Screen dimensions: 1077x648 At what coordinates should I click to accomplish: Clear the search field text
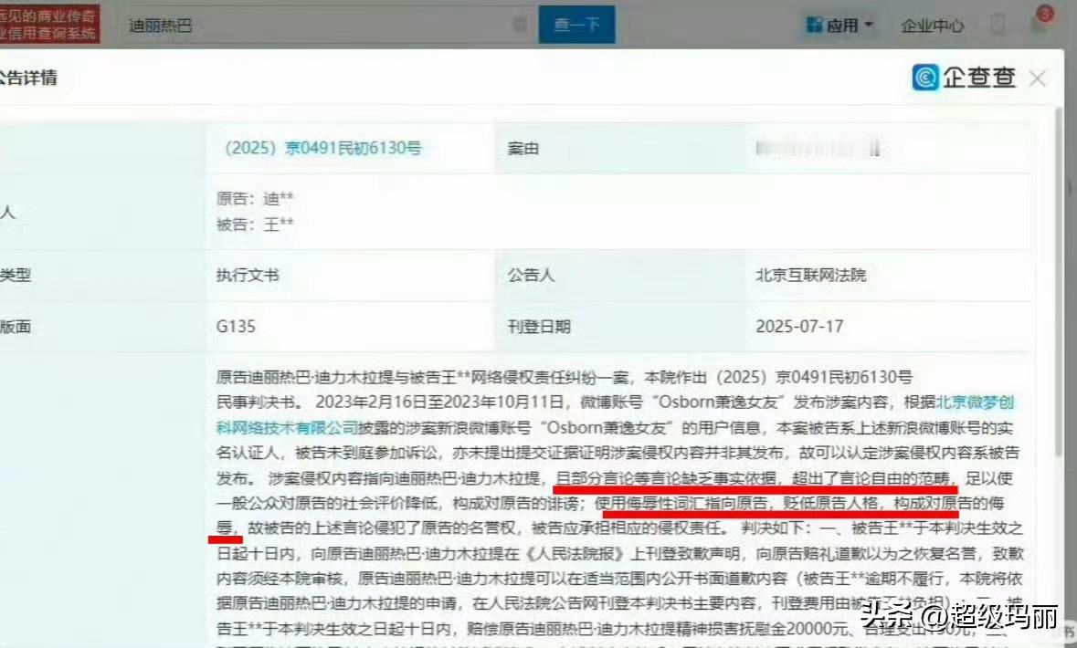click(x=520, y=26)
